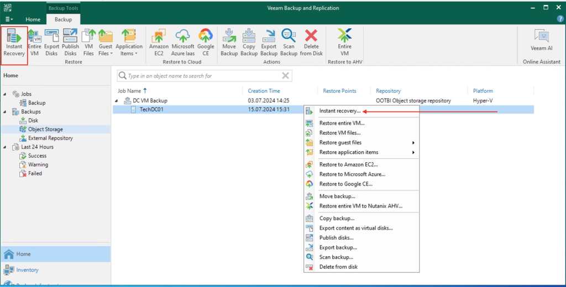
Task: Collapse the Last 24 Hours tree node
Action: pos(5,147)
